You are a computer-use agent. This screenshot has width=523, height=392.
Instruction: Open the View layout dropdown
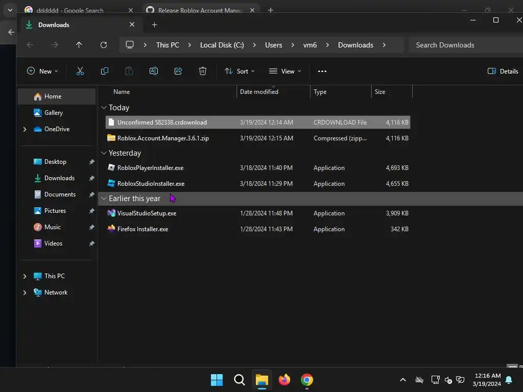285,71
